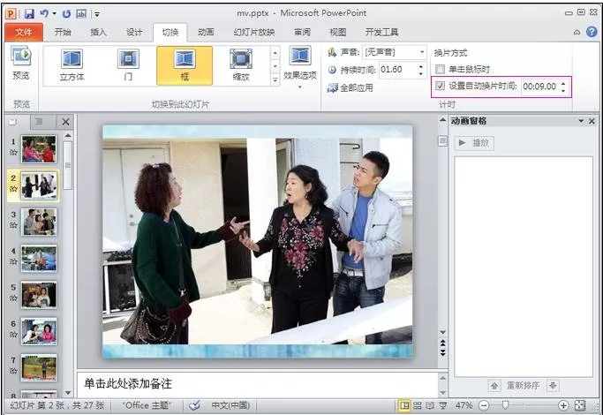Viewport: 603px width, 415px height.
Task: Switch to the 视图 ribbon tab
Action: click(338, 33)
